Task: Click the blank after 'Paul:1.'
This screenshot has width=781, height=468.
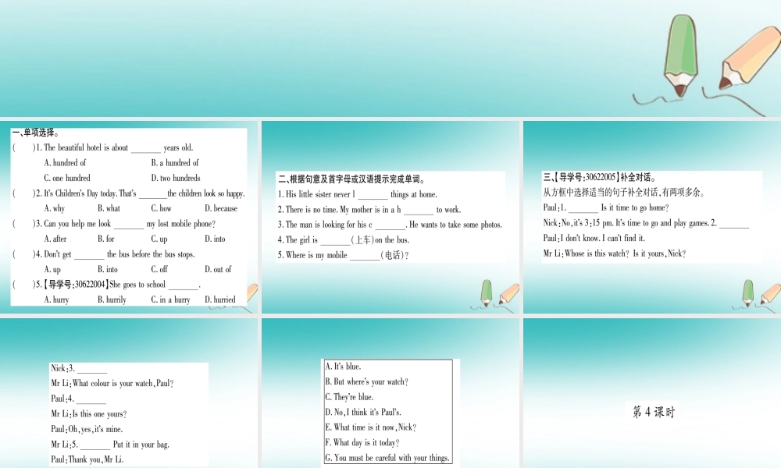Action: click(x=583, y=209)
